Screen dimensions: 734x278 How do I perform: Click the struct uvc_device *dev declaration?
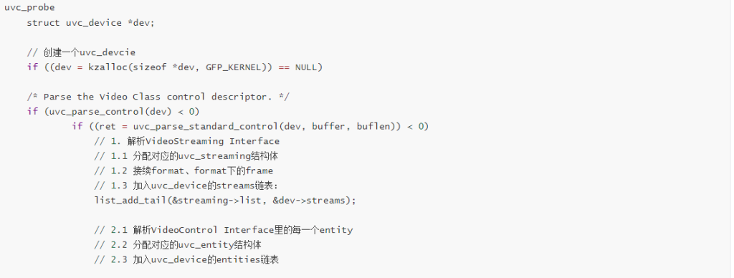pos(90,23)
